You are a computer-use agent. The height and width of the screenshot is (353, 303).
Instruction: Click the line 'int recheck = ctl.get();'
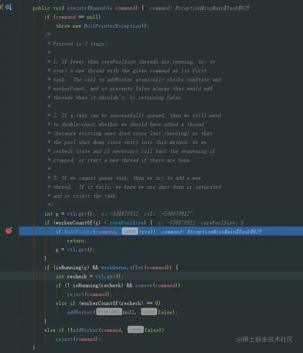(x=89, y=277)
